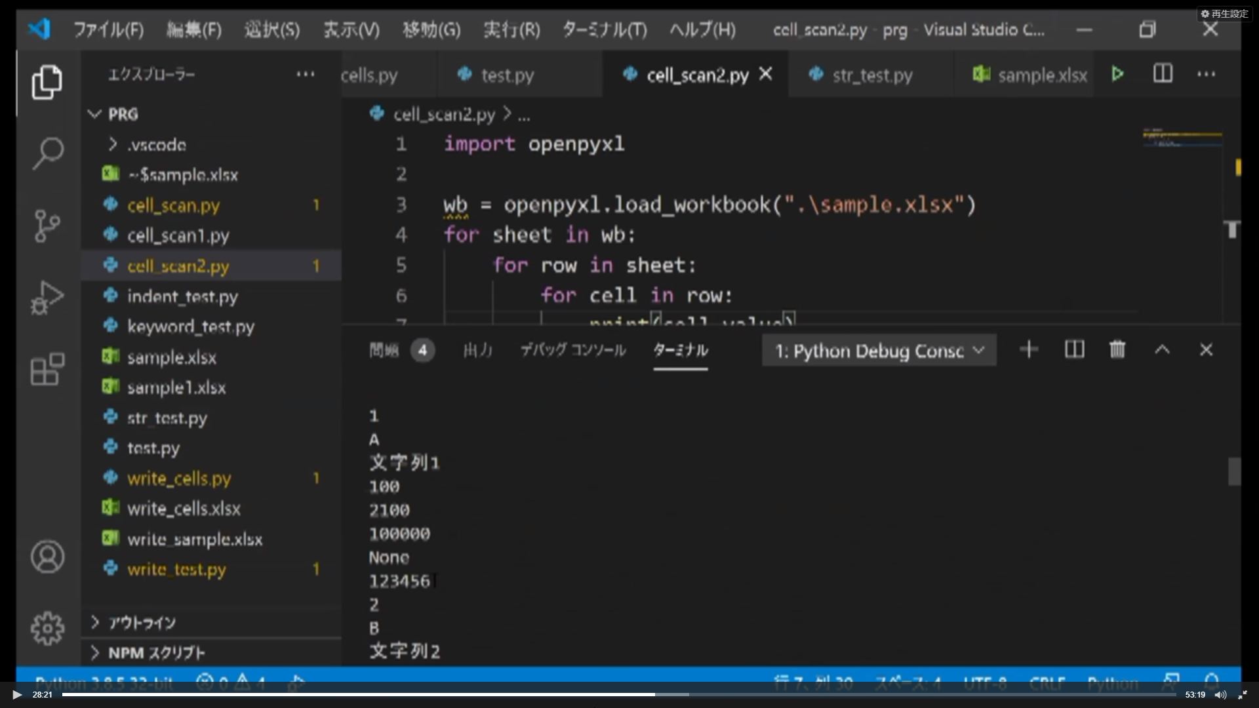Open the デバッグ コンソール panel tab
The width and height of the screenshot is (1259, 708).
click(x=573, y=350)
